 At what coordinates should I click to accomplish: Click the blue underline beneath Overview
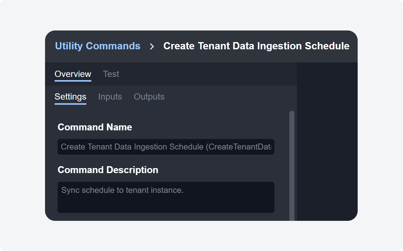[x=73, y=81]
